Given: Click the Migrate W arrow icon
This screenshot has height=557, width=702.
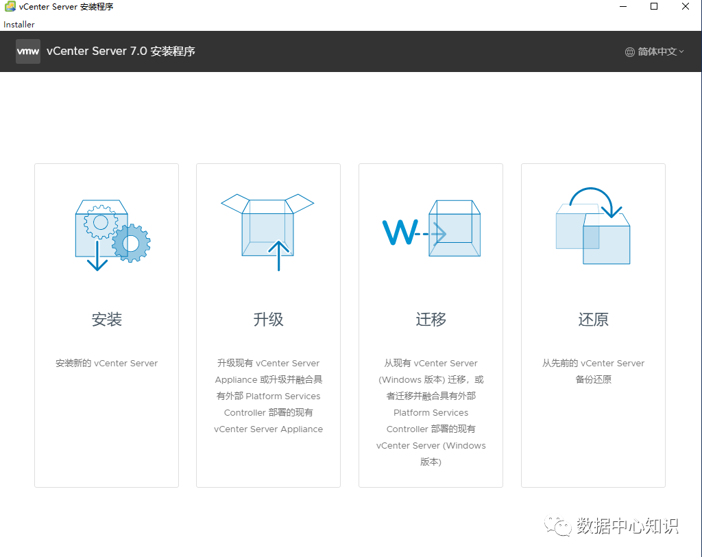Looking at the screenshot, I should pos(432,228).
